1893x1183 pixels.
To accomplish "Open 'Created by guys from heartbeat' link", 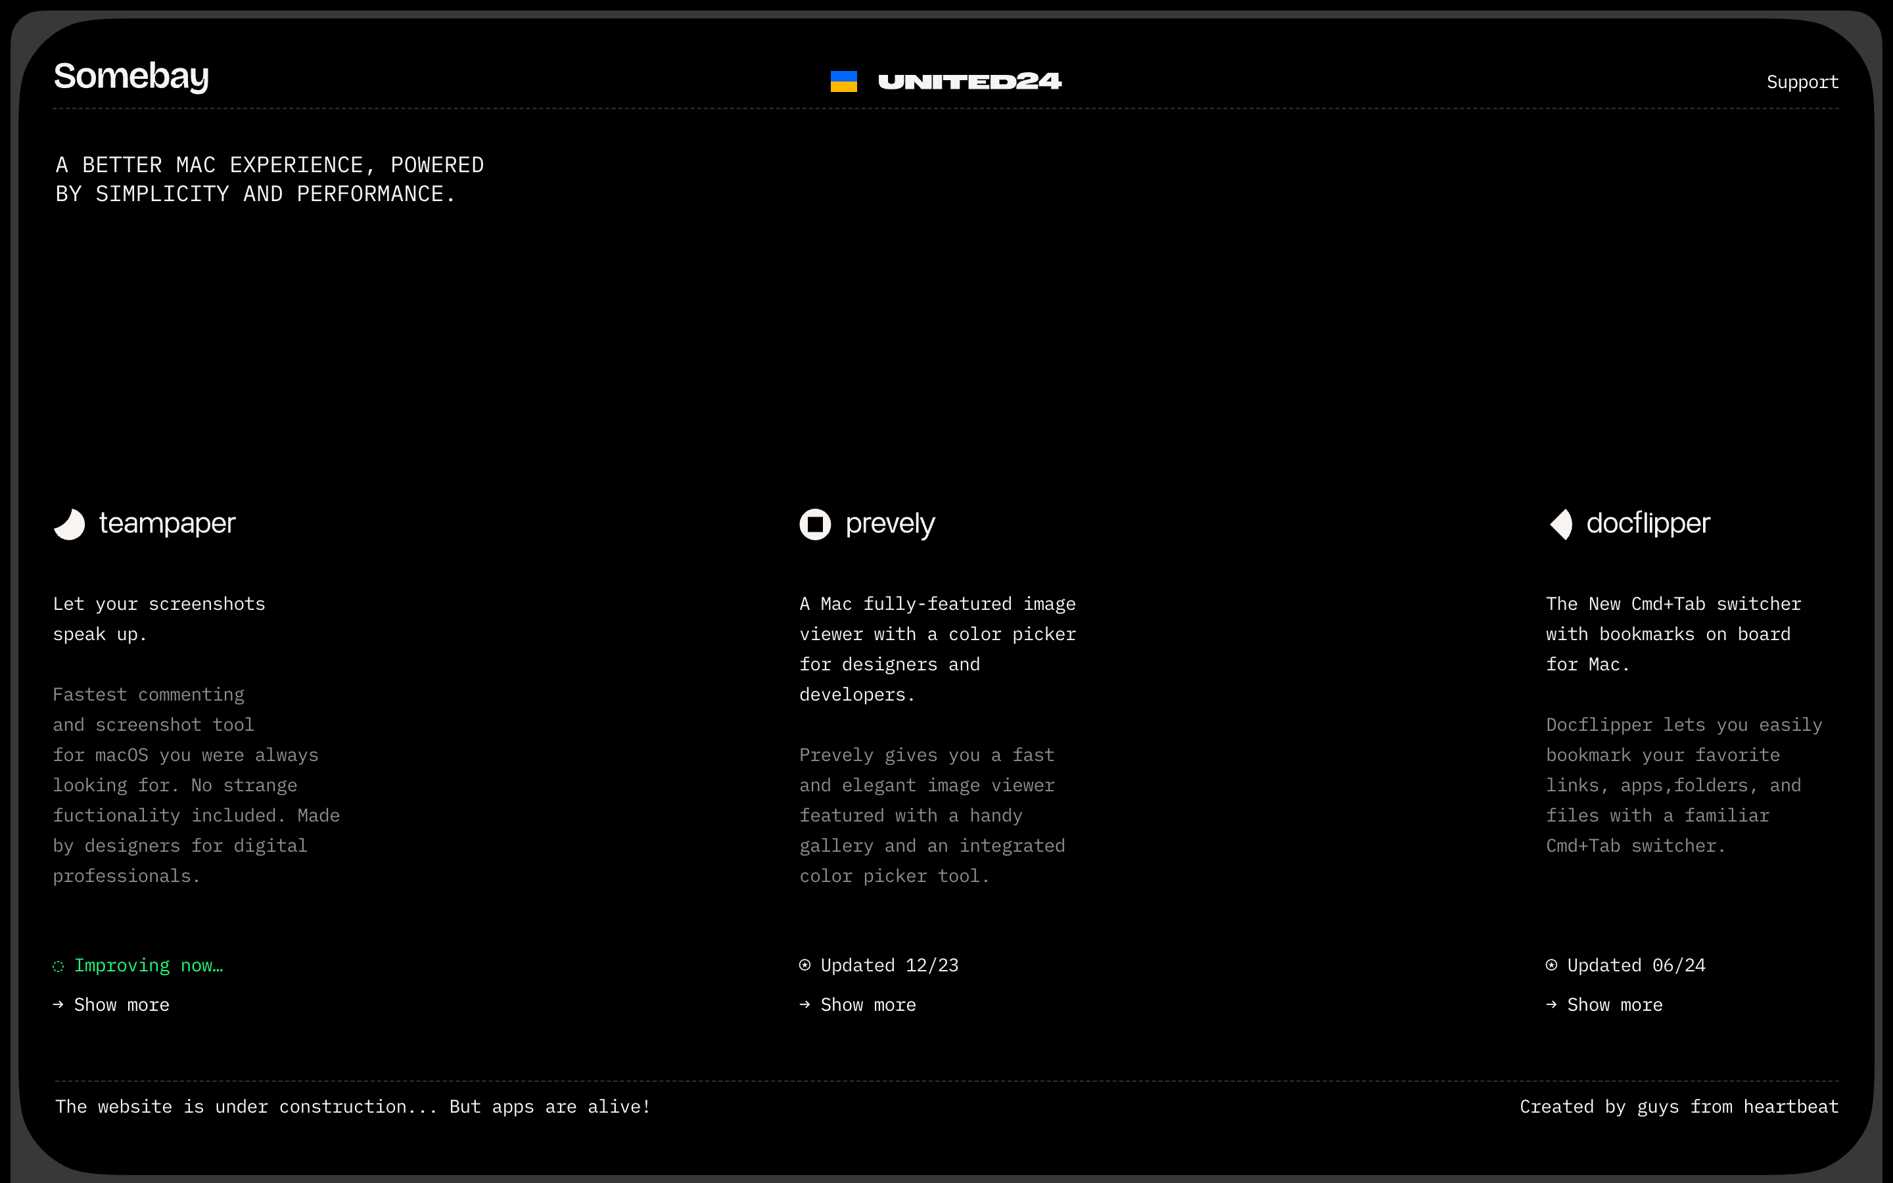I will pyautogui.click(x=1679, y=1107).
